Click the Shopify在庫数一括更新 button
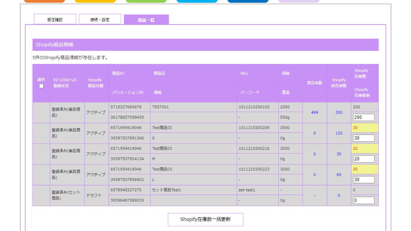This screenshot has width=411, height=231. [x=206, y=219]
